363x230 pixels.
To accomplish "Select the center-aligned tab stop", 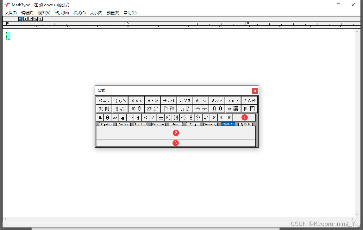I will click(25, 19).
